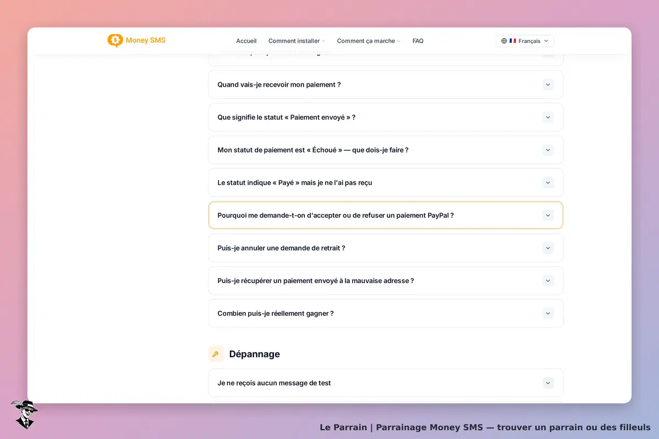Click the Money SMS coin logo icon
Screen dimensions: 659x439
(x=115, y=41)
